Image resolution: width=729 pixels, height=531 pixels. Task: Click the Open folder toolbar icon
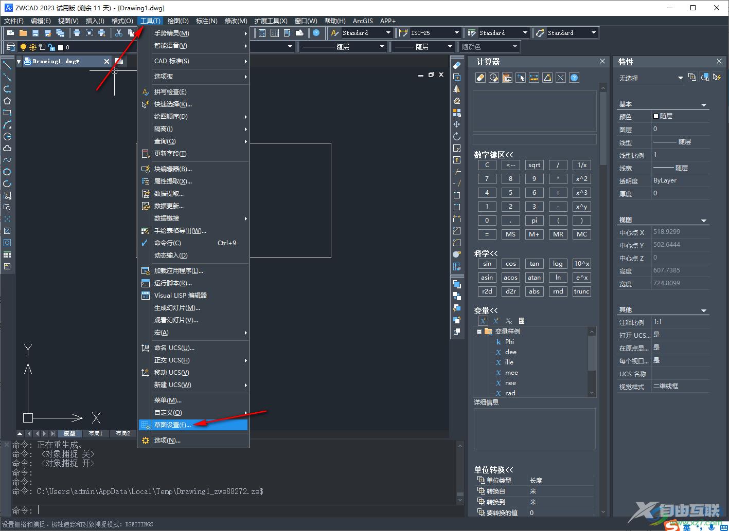(x=23, y=33)
